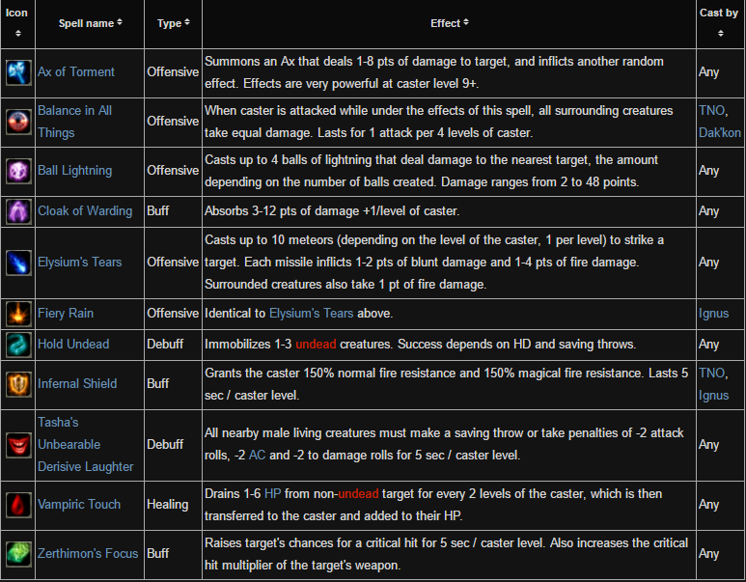Open the Dak'kon character link

(x=719, y=132)
